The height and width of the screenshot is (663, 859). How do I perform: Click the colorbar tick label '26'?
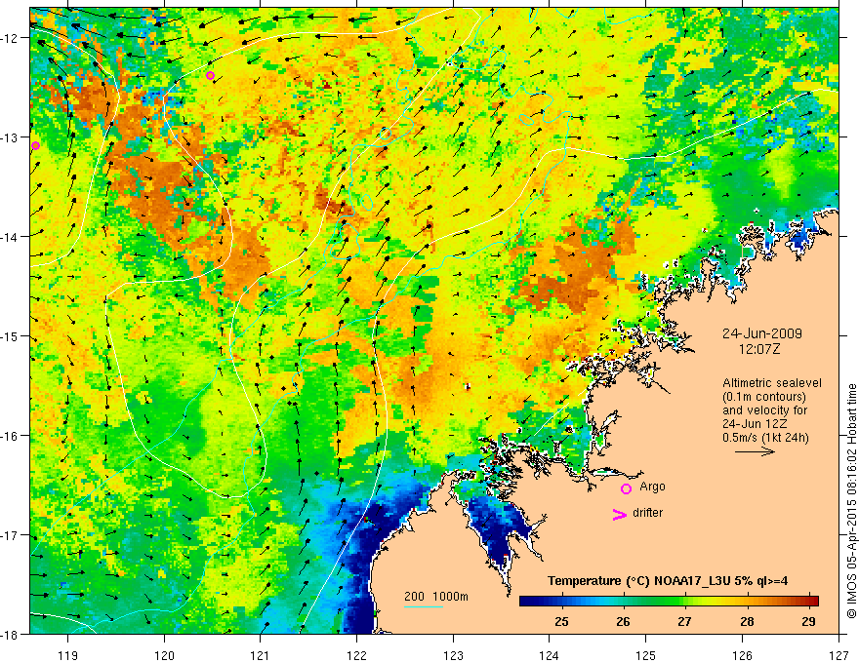pyautogui.click(x=623, y=621)
